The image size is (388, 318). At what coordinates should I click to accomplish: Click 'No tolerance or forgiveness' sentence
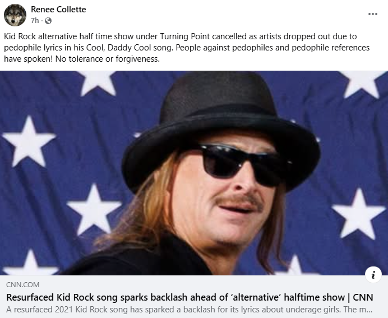(108, 59)
